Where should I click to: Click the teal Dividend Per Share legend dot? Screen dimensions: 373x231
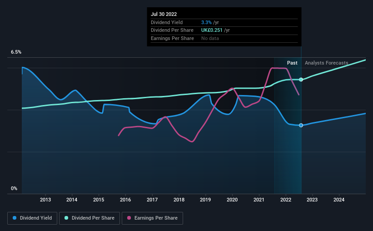66,218
